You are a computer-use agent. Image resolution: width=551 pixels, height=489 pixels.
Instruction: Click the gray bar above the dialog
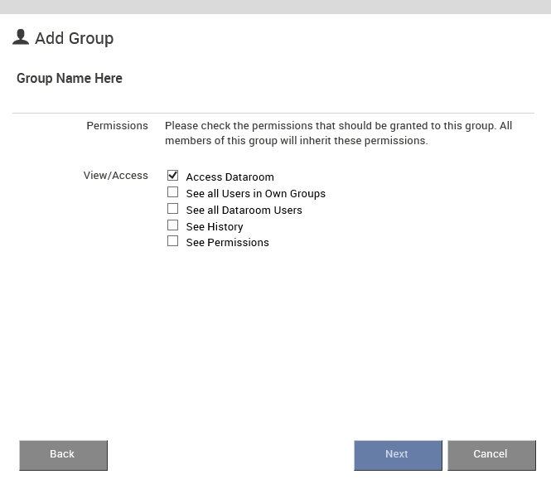click(275, 7)
